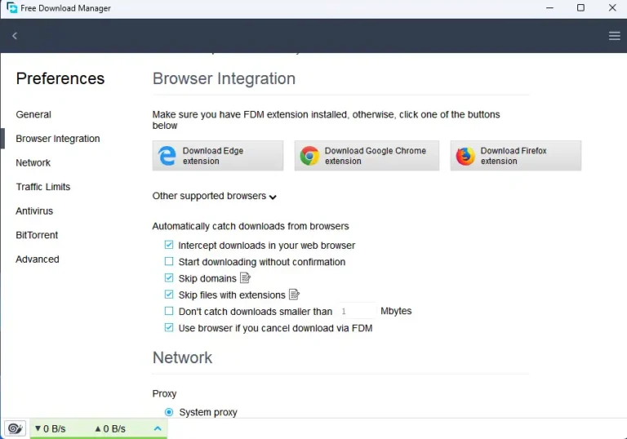Open Advanced preferences
Image resolution: width=627 pixels, height=439 pixels.
(x=38, y=259)
